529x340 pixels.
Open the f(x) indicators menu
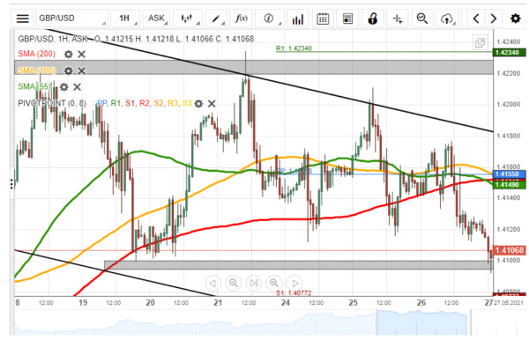[241, 18]
